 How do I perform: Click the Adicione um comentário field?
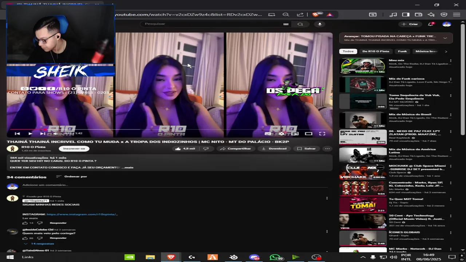[175, 185]
